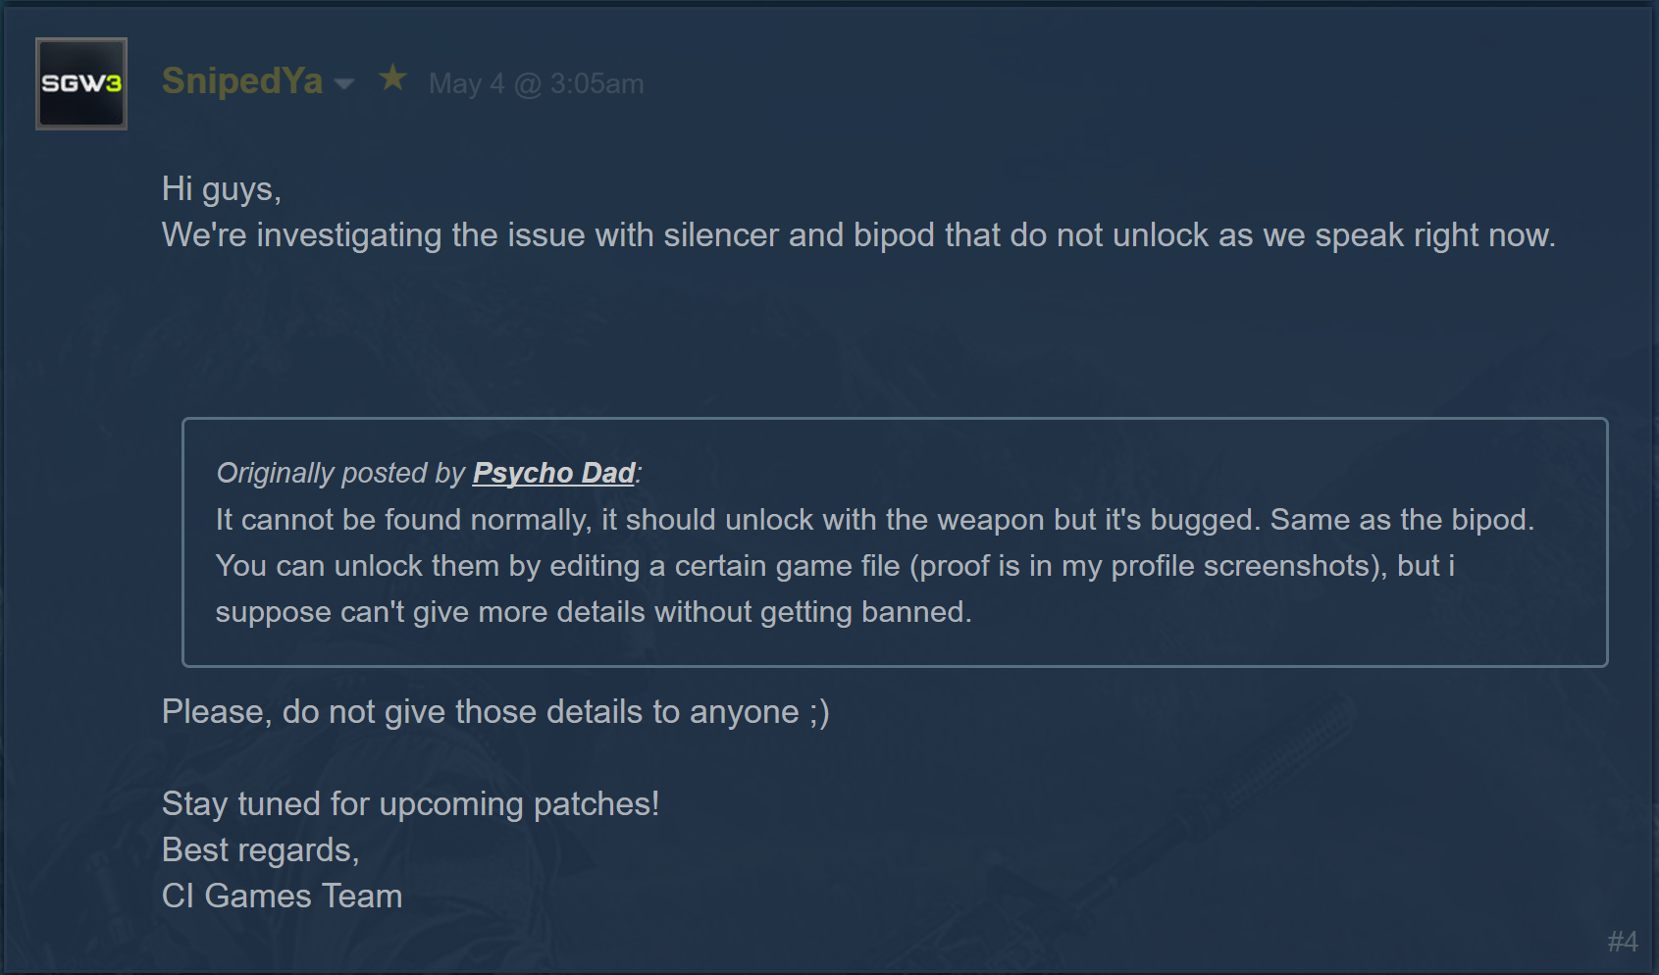Expand the dropdown arrow beside SnipedYa

(x=344, y=84)
